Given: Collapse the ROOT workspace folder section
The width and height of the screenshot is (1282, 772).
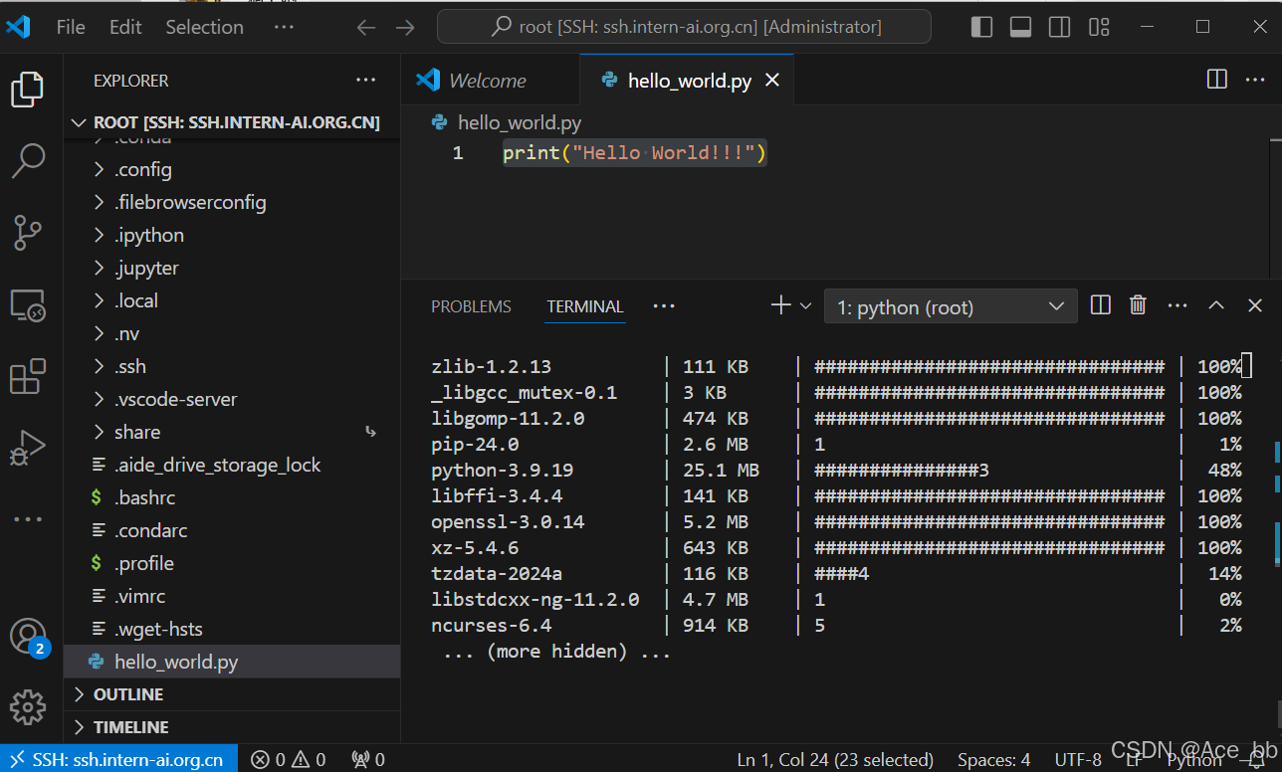Looking at the screenshot, I should point(232,122).
